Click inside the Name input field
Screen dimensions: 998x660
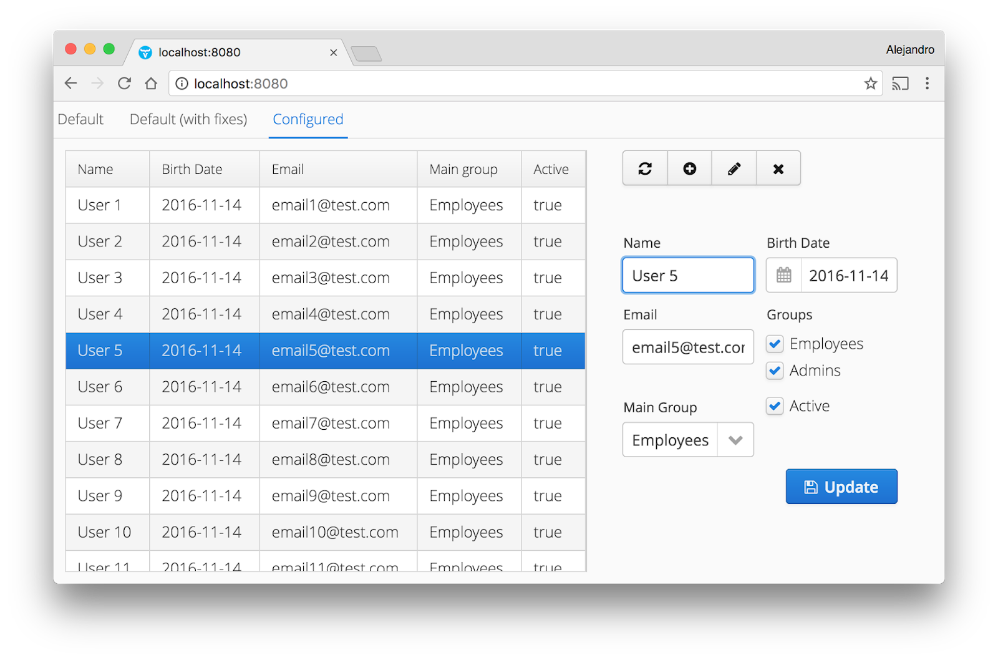[x=688, y=275]
